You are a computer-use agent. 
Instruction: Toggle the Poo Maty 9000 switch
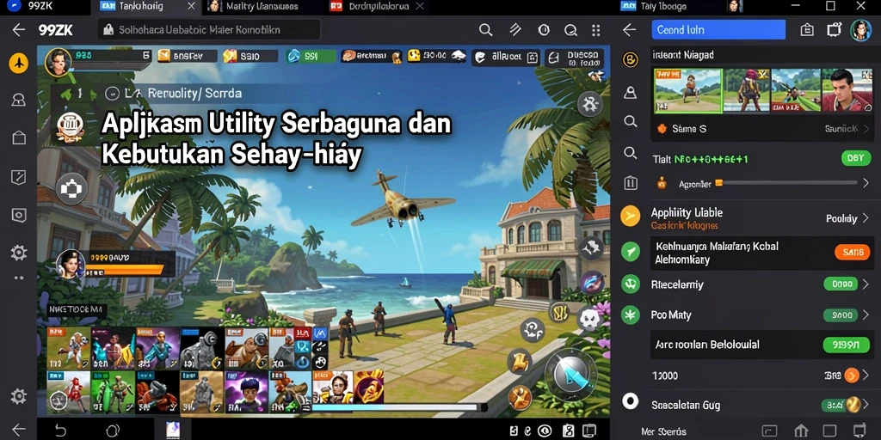click(841, 315)
